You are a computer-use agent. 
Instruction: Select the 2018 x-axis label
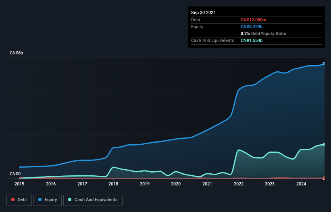tap(113, 184)
